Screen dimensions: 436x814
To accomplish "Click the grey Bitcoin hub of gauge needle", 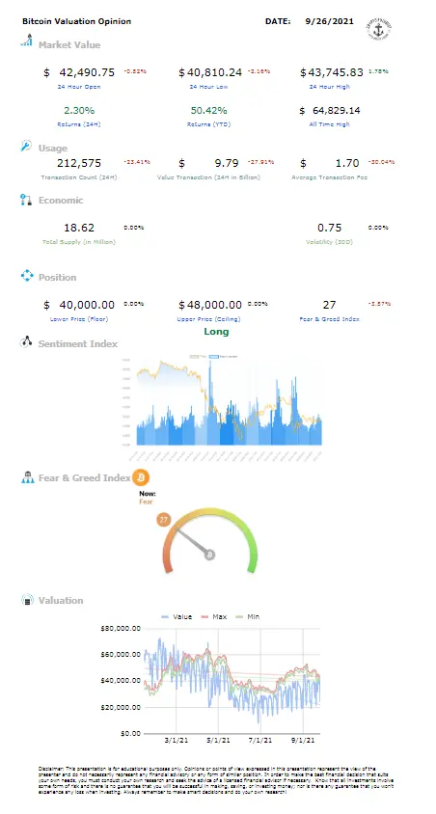I will pos(209,555).
